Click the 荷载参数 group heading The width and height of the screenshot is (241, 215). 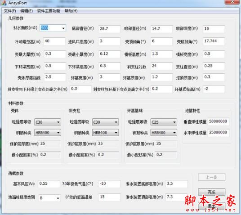(16, 174)
